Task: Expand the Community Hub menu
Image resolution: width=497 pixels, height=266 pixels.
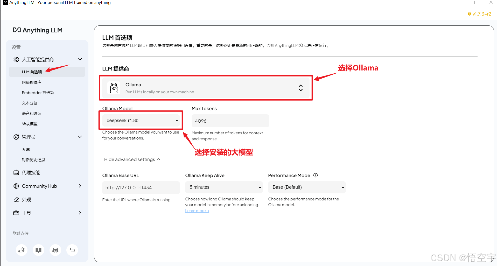Action: coord(47,186)
